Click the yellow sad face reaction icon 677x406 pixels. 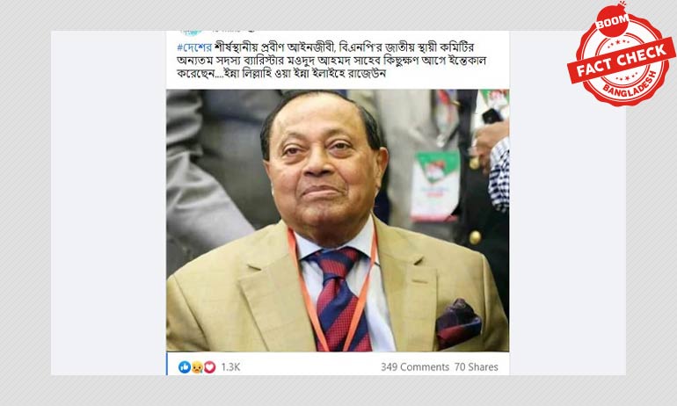click(x=197, y=367)
